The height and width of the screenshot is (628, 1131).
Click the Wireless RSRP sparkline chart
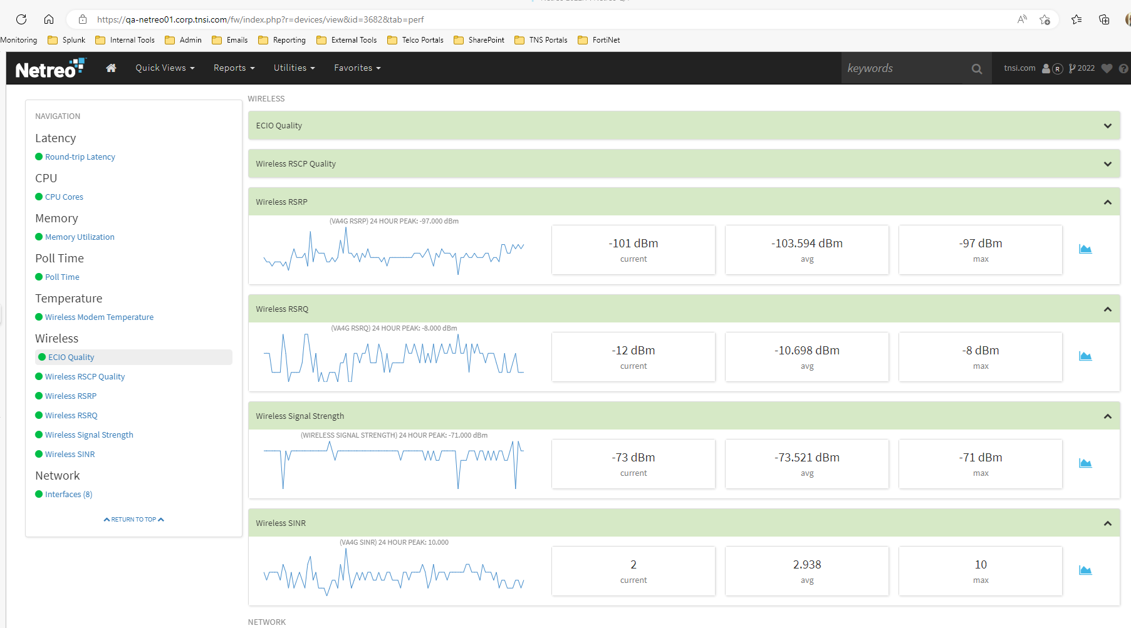click(x=394, y=250)
